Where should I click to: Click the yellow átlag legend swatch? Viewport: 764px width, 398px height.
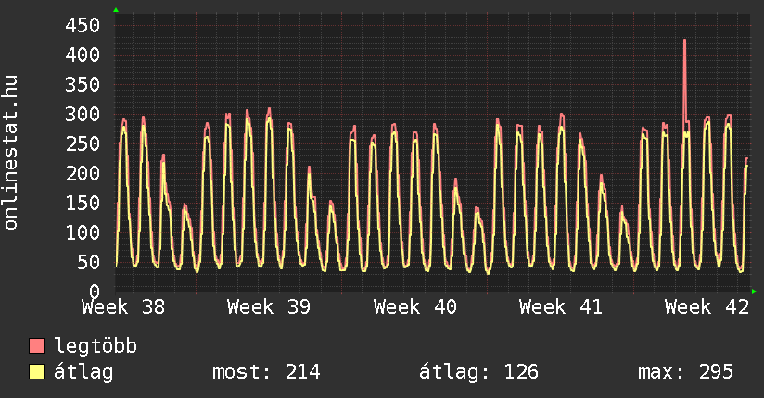tap(37, 372)
